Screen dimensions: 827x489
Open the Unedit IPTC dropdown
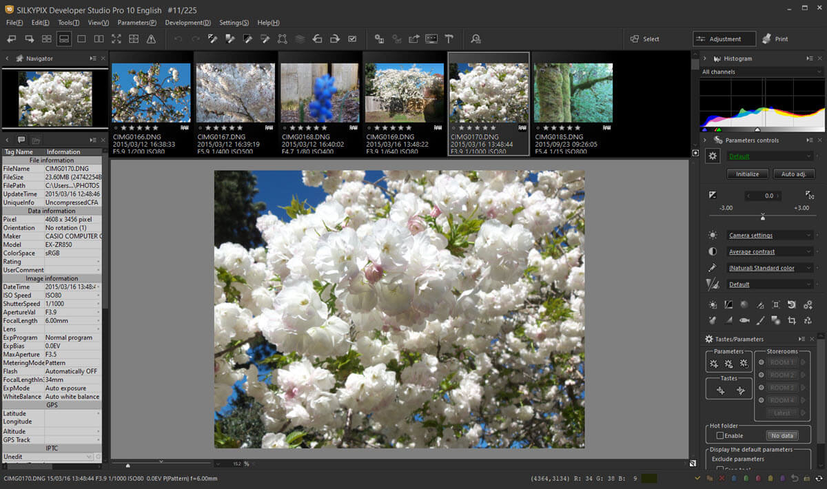click(x=48, y=457)
